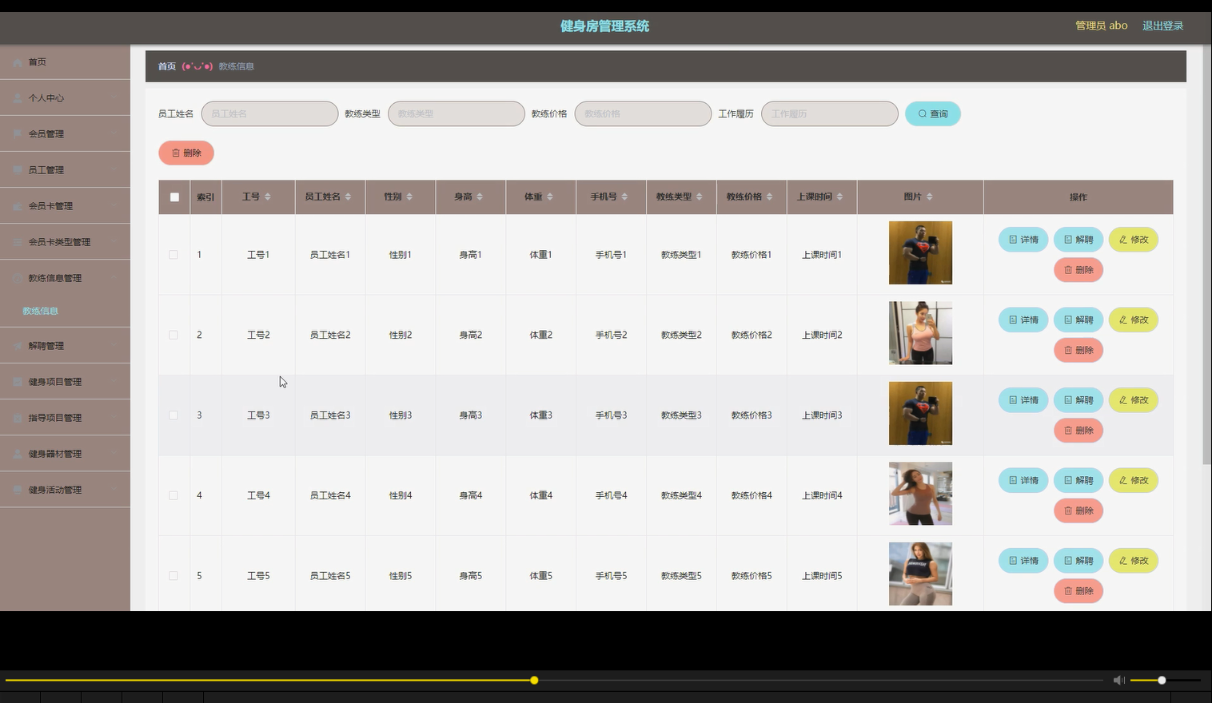Click the icon beside 员工管理 in sidebar
1212x703 pixels.
(18, 170)
